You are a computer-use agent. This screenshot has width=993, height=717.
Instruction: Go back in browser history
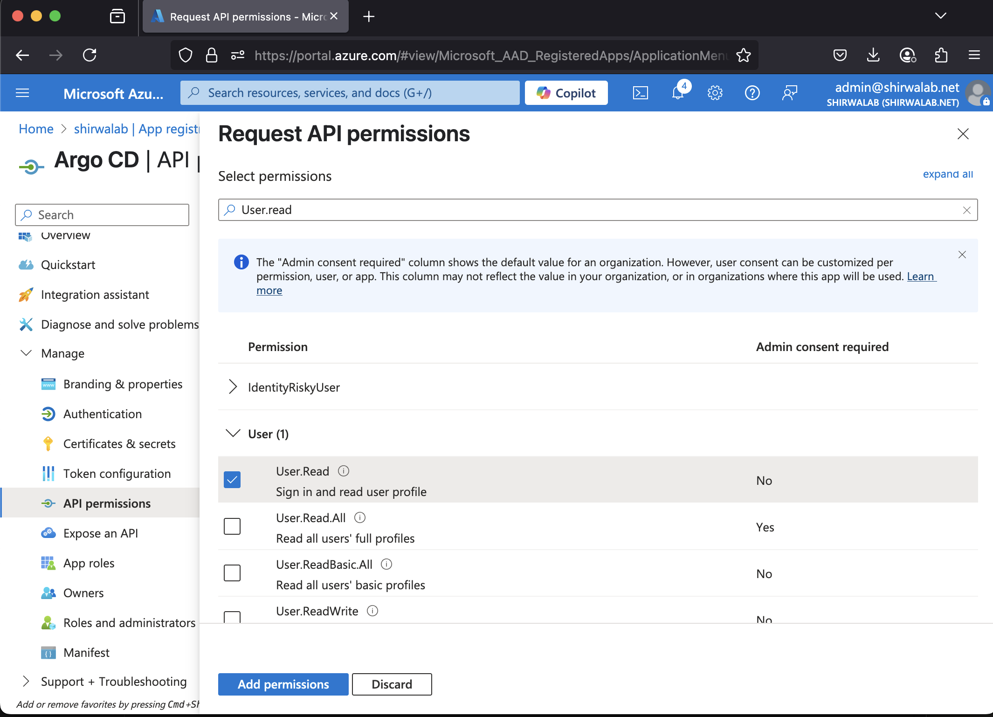pos(22,55)
